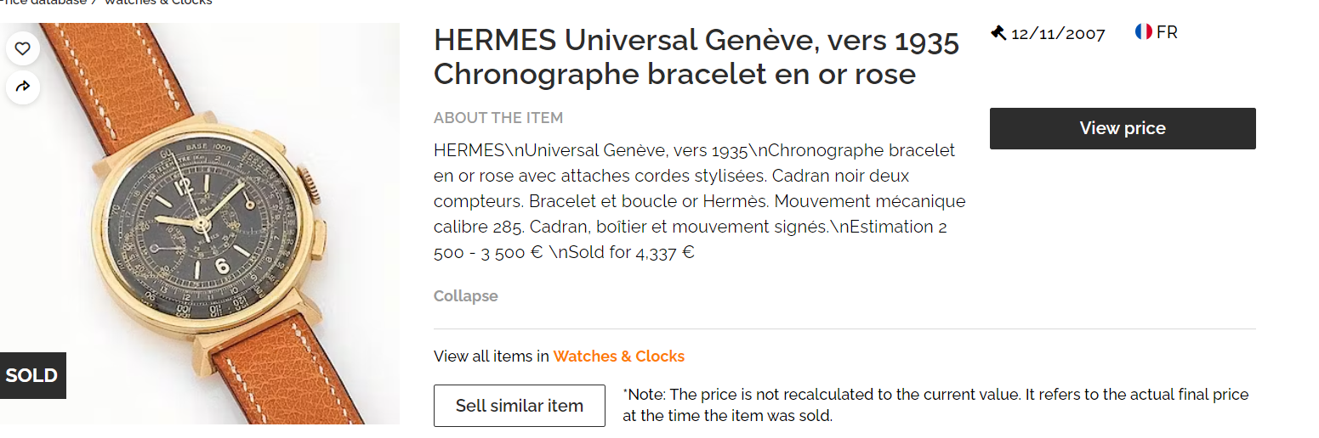This screenshot has height=438, width=1319.
Task: Click the HERMES Universal Genève title
Action: point(696,57)
